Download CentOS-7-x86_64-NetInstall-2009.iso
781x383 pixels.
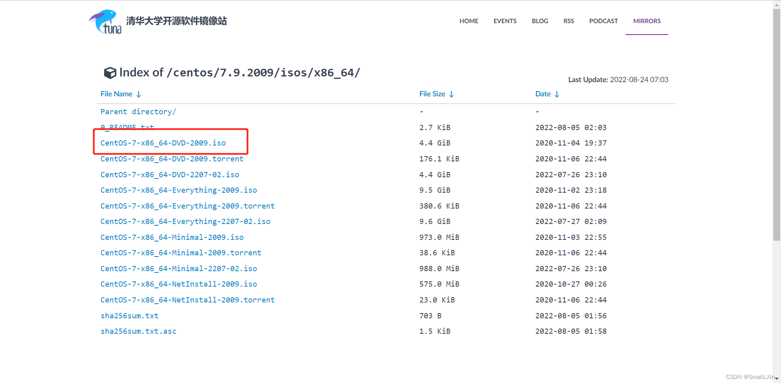(x=179, y=284)
